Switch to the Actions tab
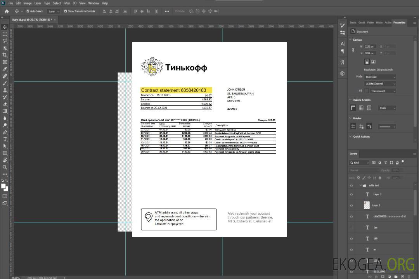This screenshot has width=419, height=279. [x=388, y=23]
